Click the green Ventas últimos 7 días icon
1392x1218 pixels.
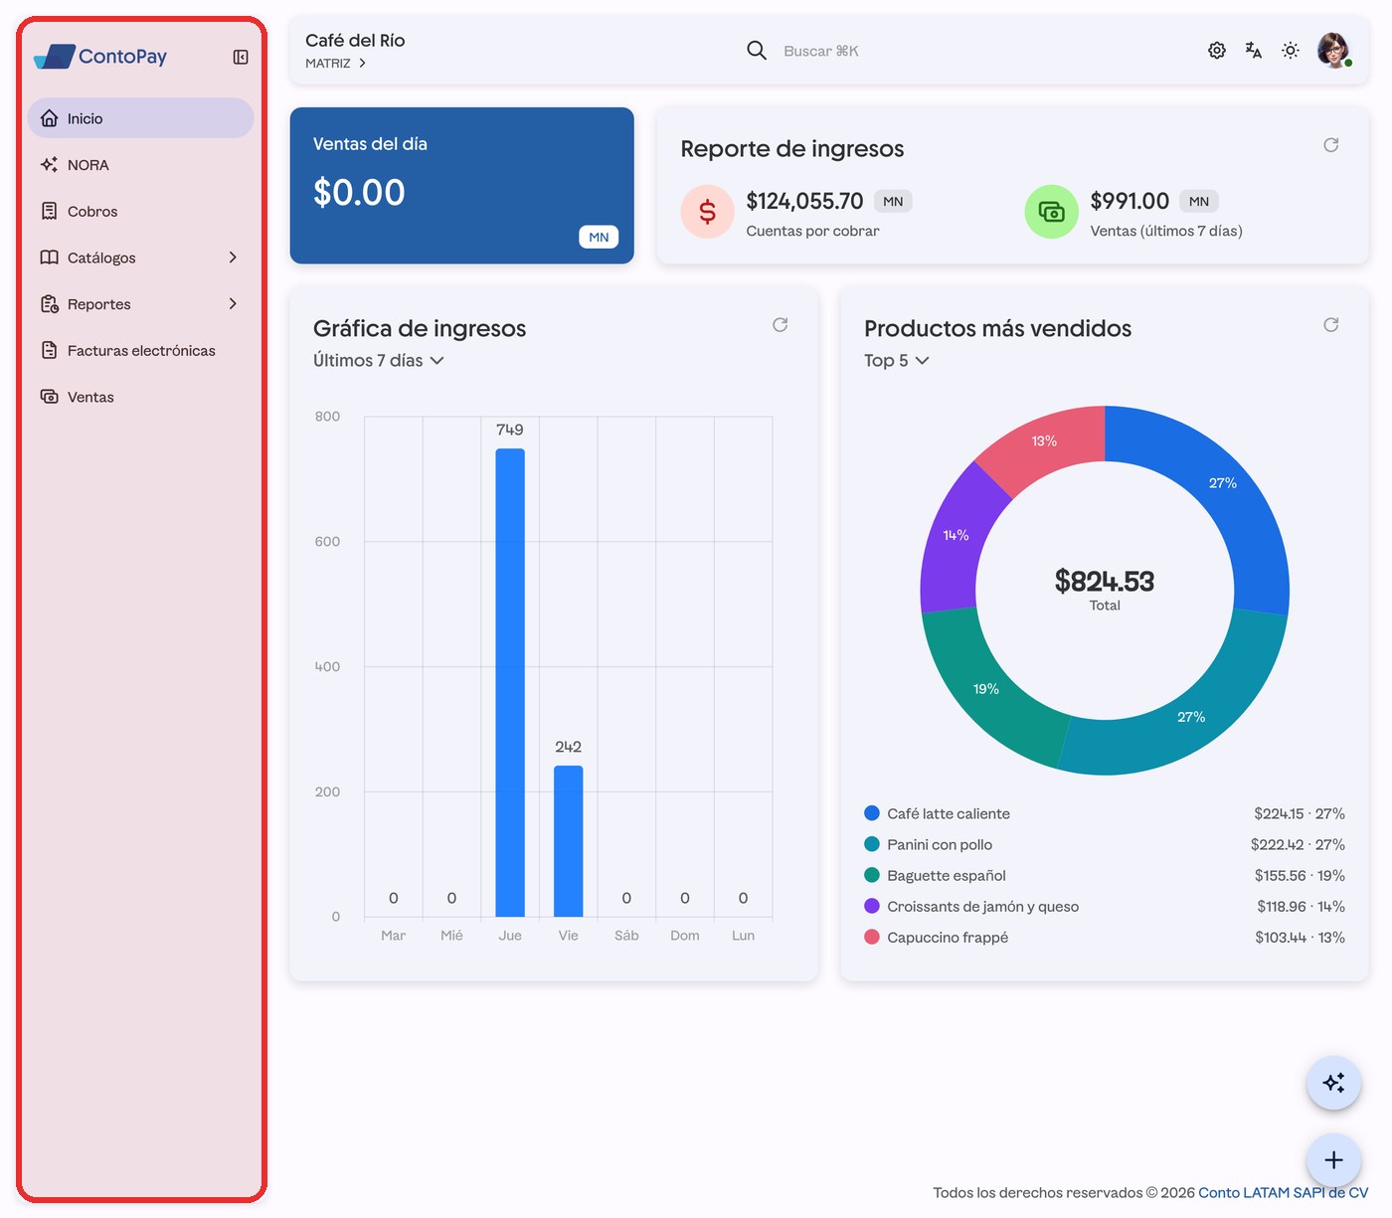pyautogui.click(x=1051, y=212)
